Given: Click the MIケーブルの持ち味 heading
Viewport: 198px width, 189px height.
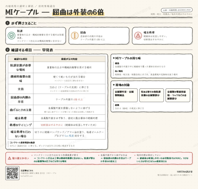Looking at the screenshot, I should coord(128,58).
